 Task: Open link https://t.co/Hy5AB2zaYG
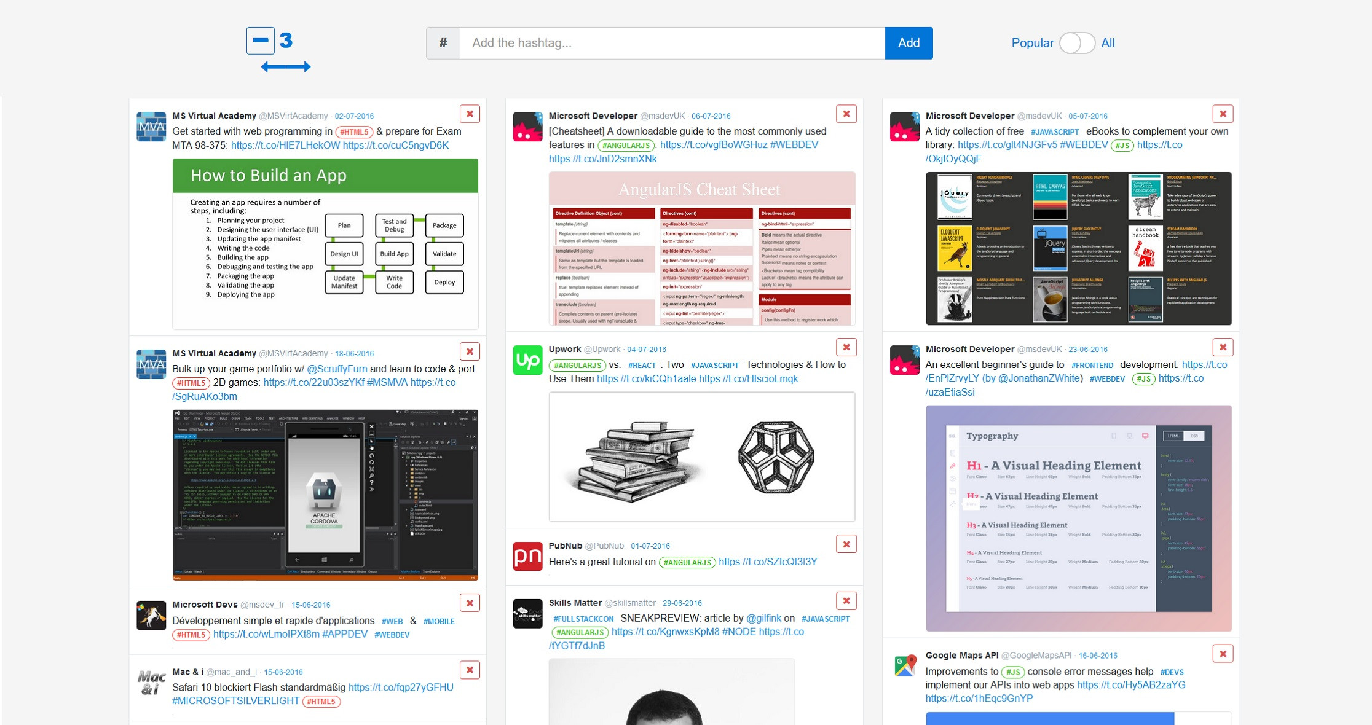[x=1131, y=685]
